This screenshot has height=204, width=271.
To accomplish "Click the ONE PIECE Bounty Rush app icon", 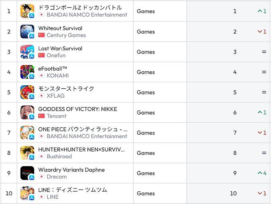I will [27, 133].
